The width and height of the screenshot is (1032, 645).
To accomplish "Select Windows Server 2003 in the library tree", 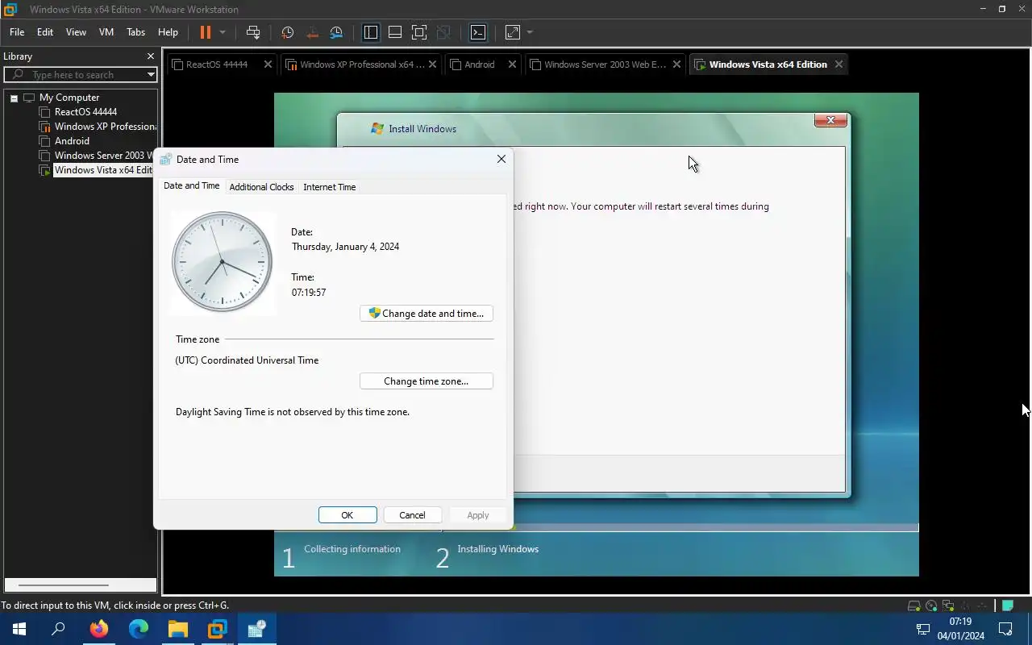I will coord(106,156).
